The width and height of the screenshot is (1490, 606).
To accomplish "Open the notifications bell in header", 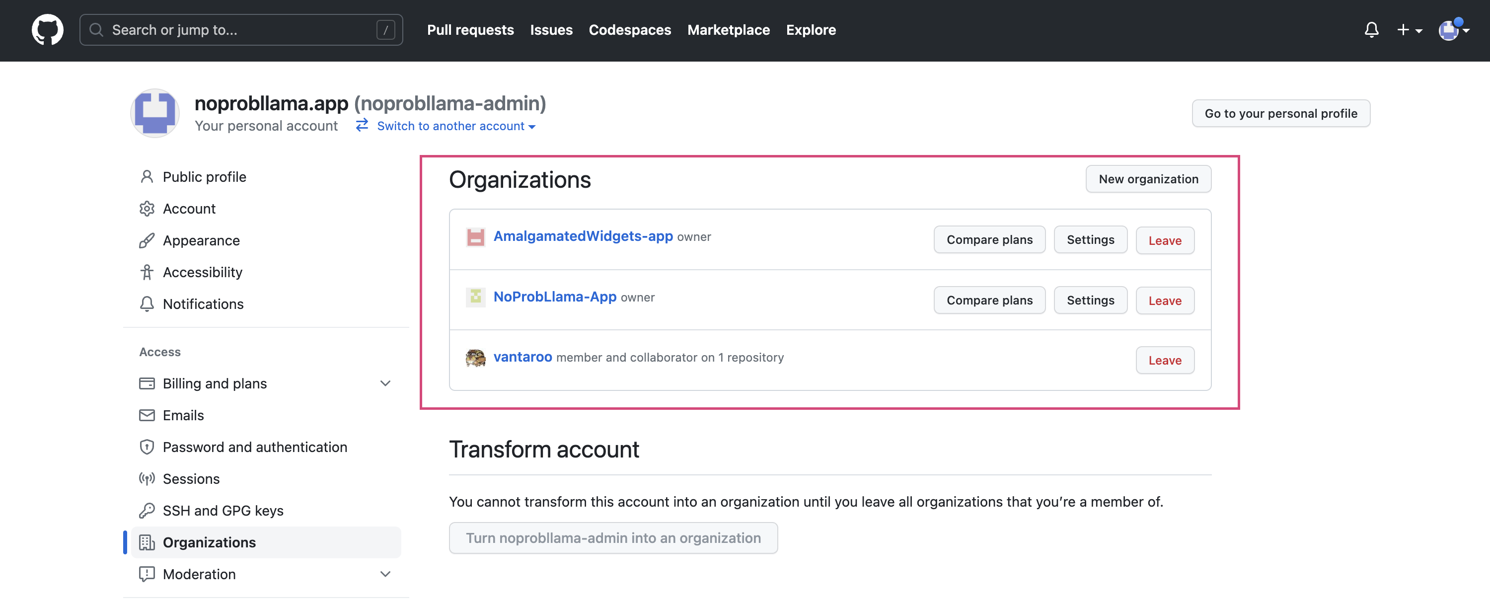I will pos(1371,30).
